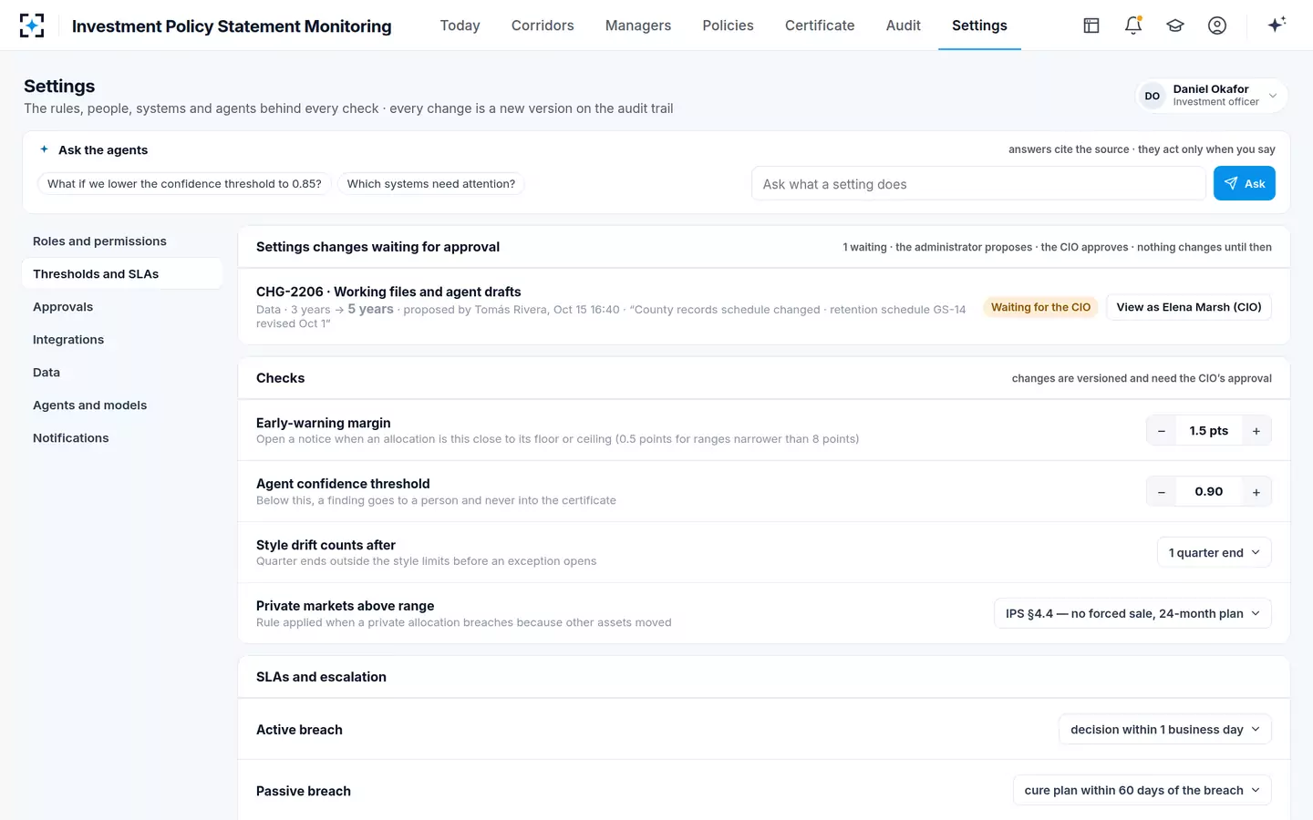Pick the lower confidence threshold suggestion
The image size is (1313, 820).
184,183
